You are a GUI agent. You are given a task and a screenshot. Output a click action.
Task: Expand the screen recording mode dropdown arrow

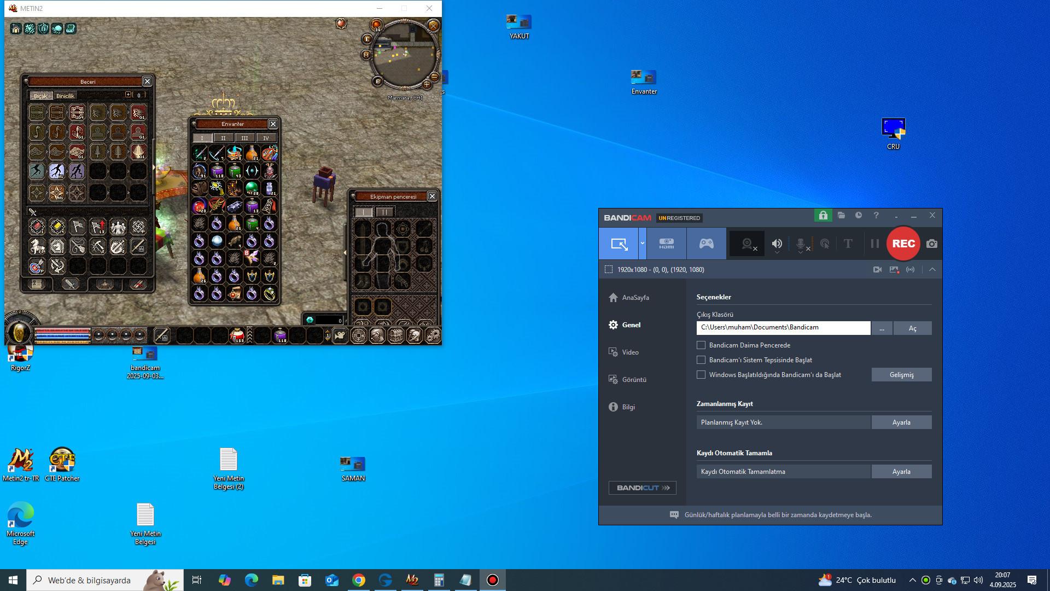[643, 244]
